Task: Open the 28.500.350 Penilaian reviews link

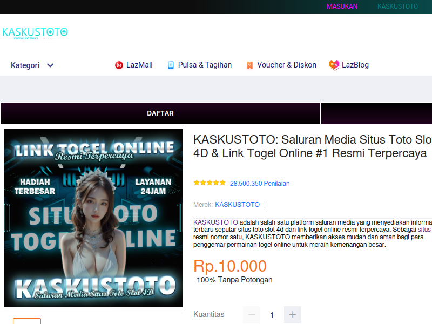Action: 260,184
